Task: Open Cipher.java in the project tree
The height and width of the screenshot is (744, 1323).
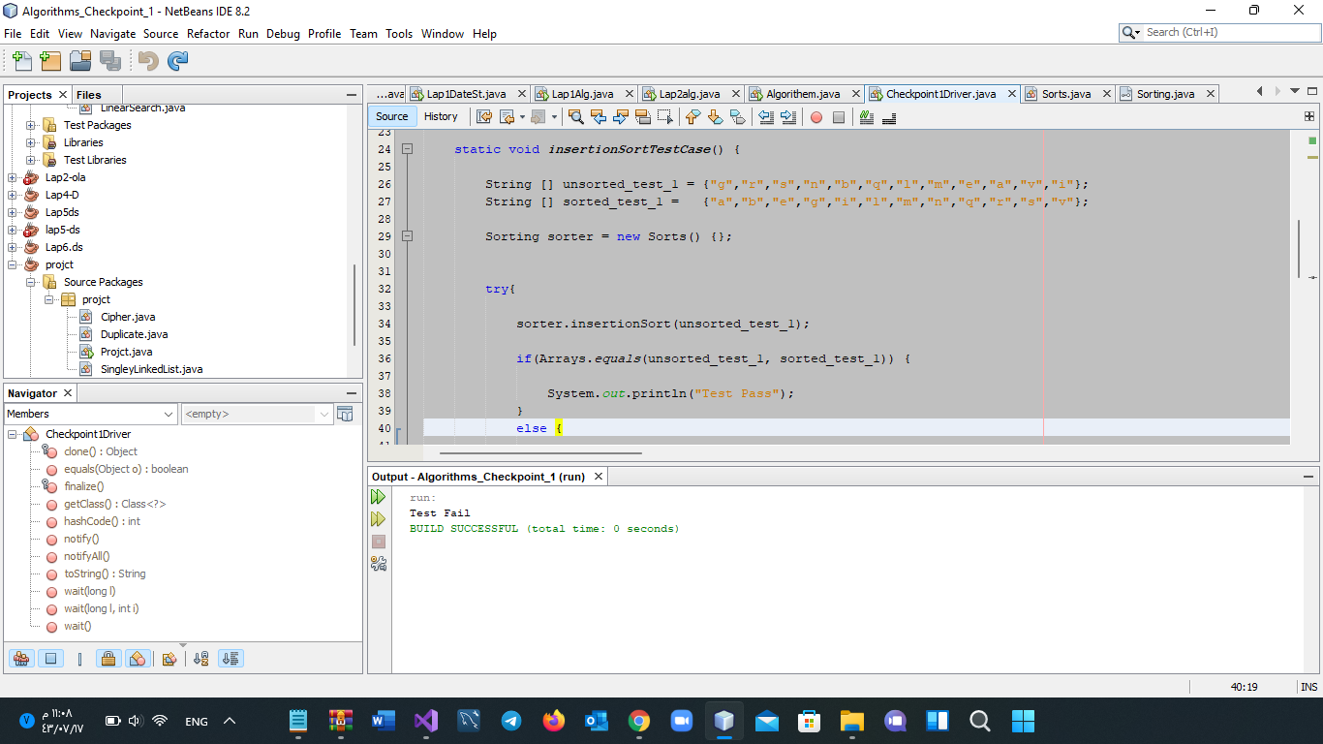Action: click(127, 317)
